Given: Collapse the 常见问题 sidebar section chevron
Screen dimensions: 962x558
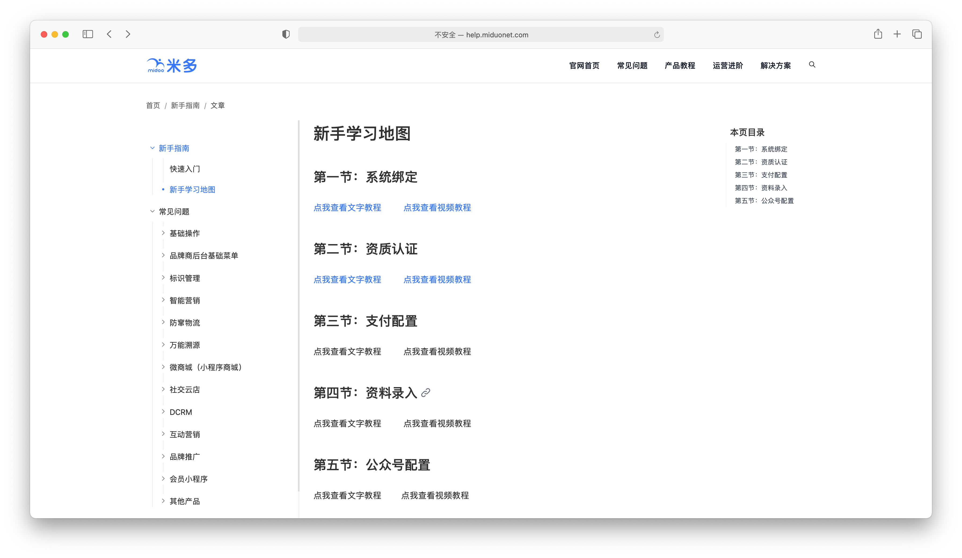Looking at the screenshot, I should (x=152, y=211).
